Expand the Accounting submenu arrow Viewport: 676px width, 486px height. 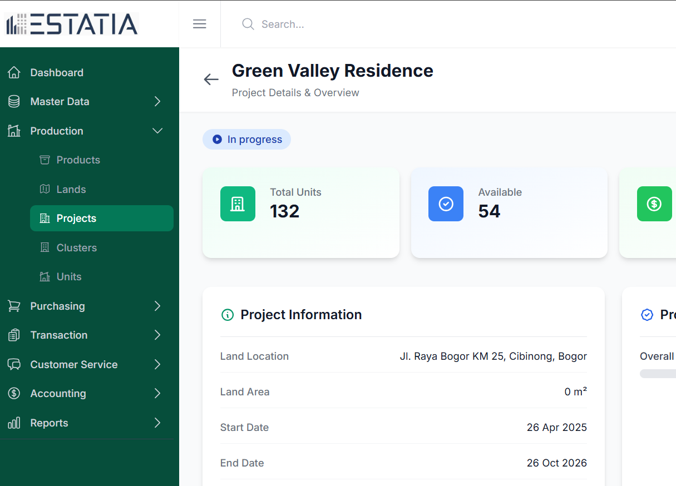coord(157,394)
